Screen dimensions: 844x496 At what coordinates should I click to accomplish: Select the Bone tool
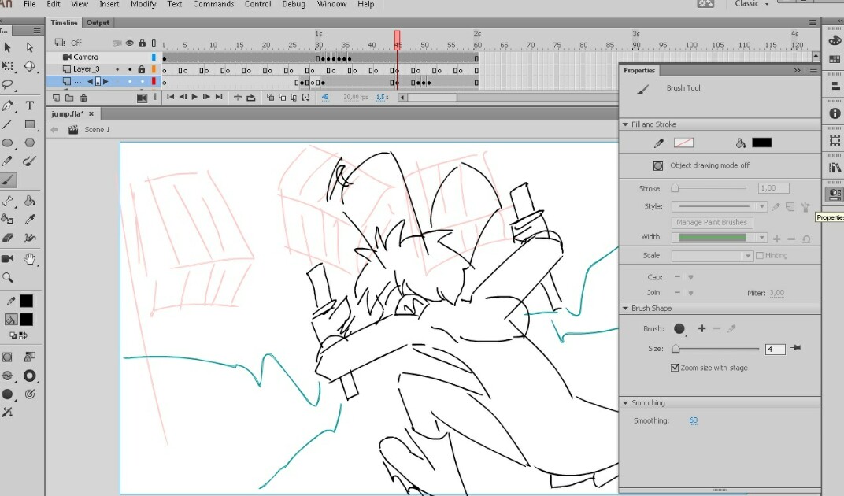(8, 202)
